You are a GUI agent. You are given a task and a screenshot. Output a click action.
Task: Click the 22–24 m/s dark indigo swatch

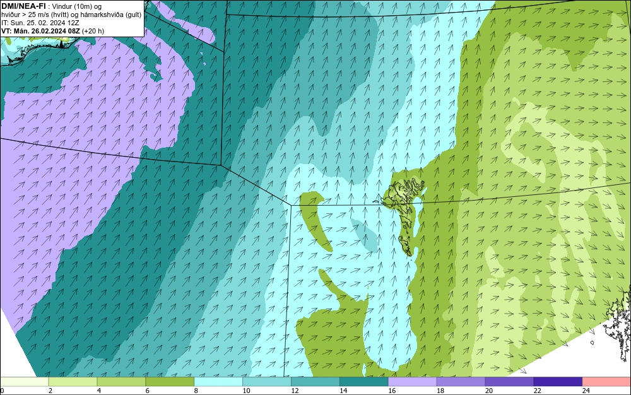[558, 382]
